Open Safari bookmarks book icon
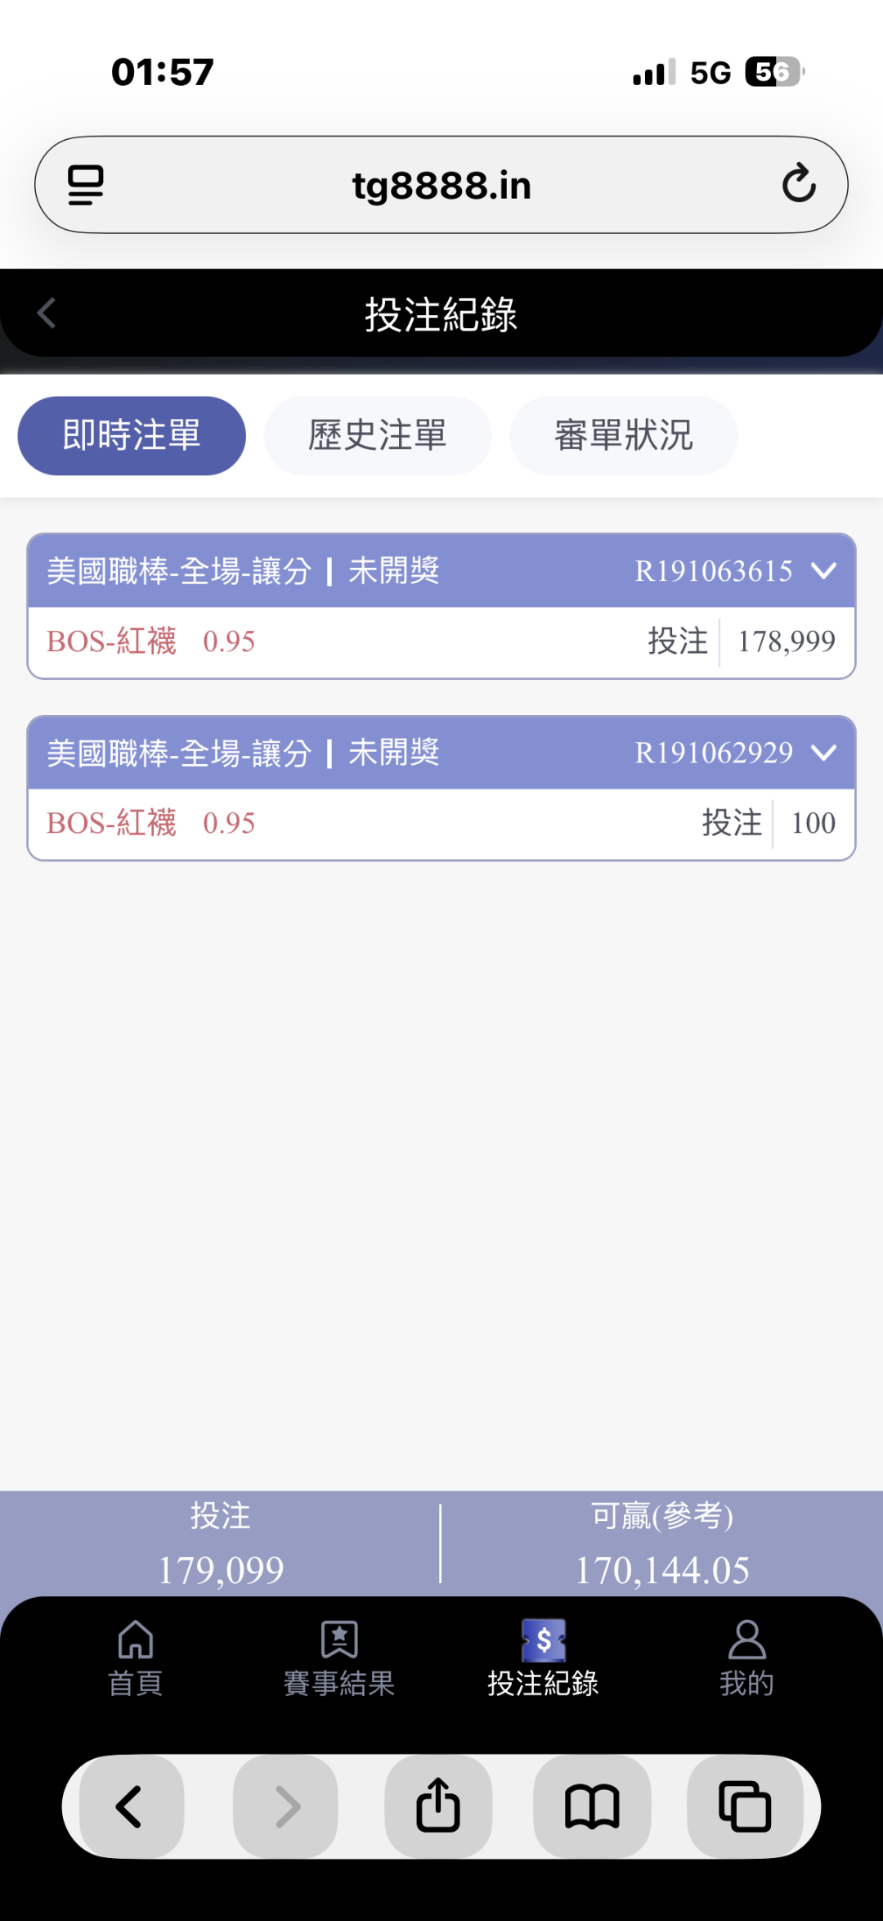 (x=592, y=1806)
